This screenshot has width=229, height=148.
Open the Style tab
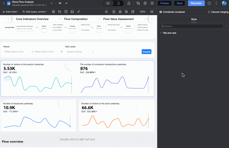click(x=194, y=19)
